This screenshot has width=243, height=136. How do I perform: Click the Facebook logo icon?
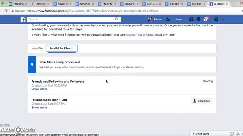click(23, 19)
